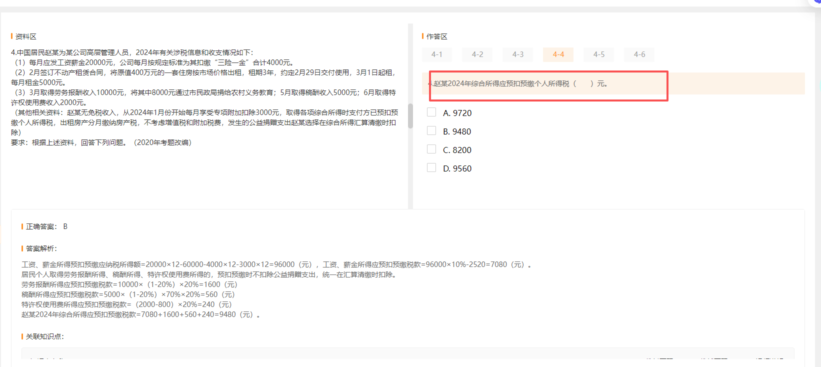Click the blue floating chat icon
821x367 pixels.
click(x=817, y=2)
